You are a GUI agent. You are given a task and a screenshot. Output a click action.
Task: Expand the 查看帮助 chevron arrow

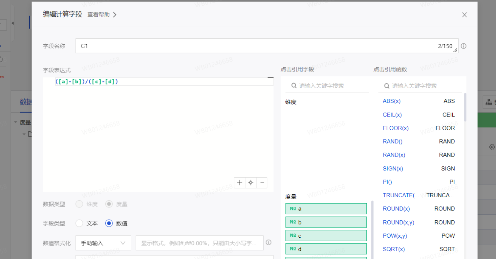click(115, 15)
